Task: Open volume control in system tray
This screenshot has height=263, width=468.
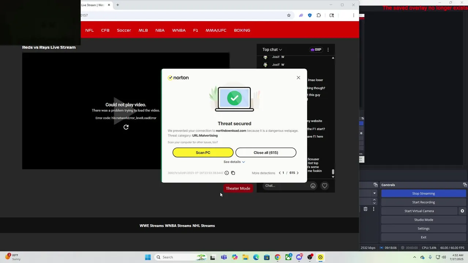Action: [x=444, y=257]
